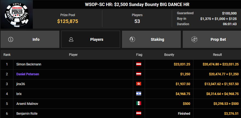Viewport: 241px width, 118px height.
Task: Click the Prop Bet icon
Action: (193, 39)
